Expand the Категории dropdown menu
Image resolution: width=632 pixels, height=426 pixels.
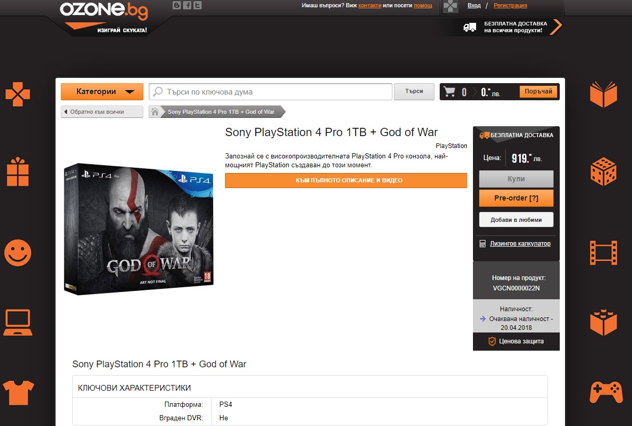point(102,92)
